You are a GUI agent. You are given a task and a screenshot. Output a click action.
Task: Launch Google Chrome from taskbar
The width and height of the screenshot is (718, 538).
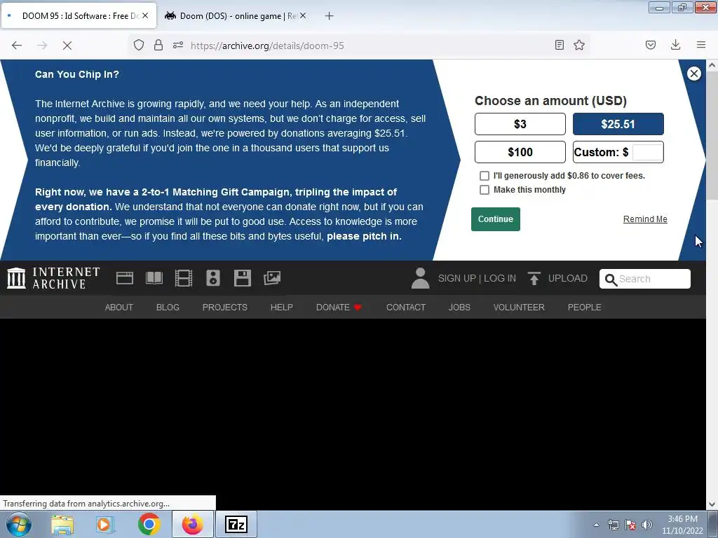(149, 525)
